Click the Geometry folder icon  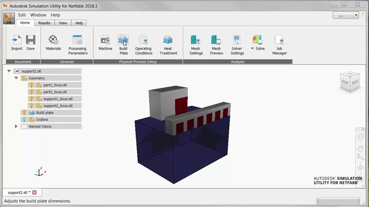click(x=24, y=78)
